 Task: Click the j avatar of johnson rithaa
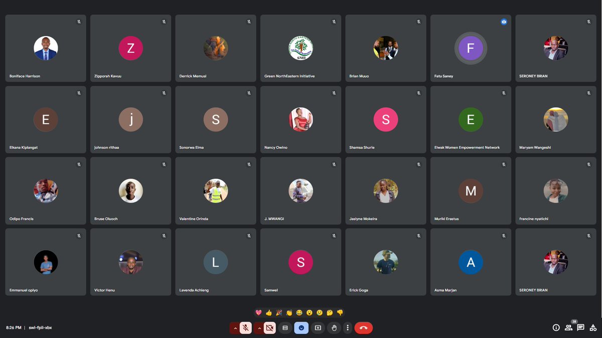click(x=131, y=120)
